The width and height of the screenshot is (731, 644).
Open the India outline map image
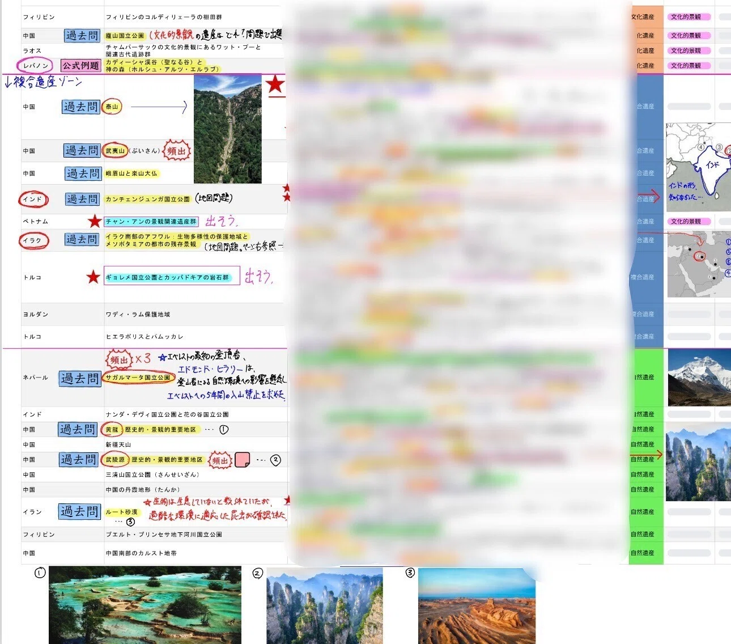coord(698,167)
